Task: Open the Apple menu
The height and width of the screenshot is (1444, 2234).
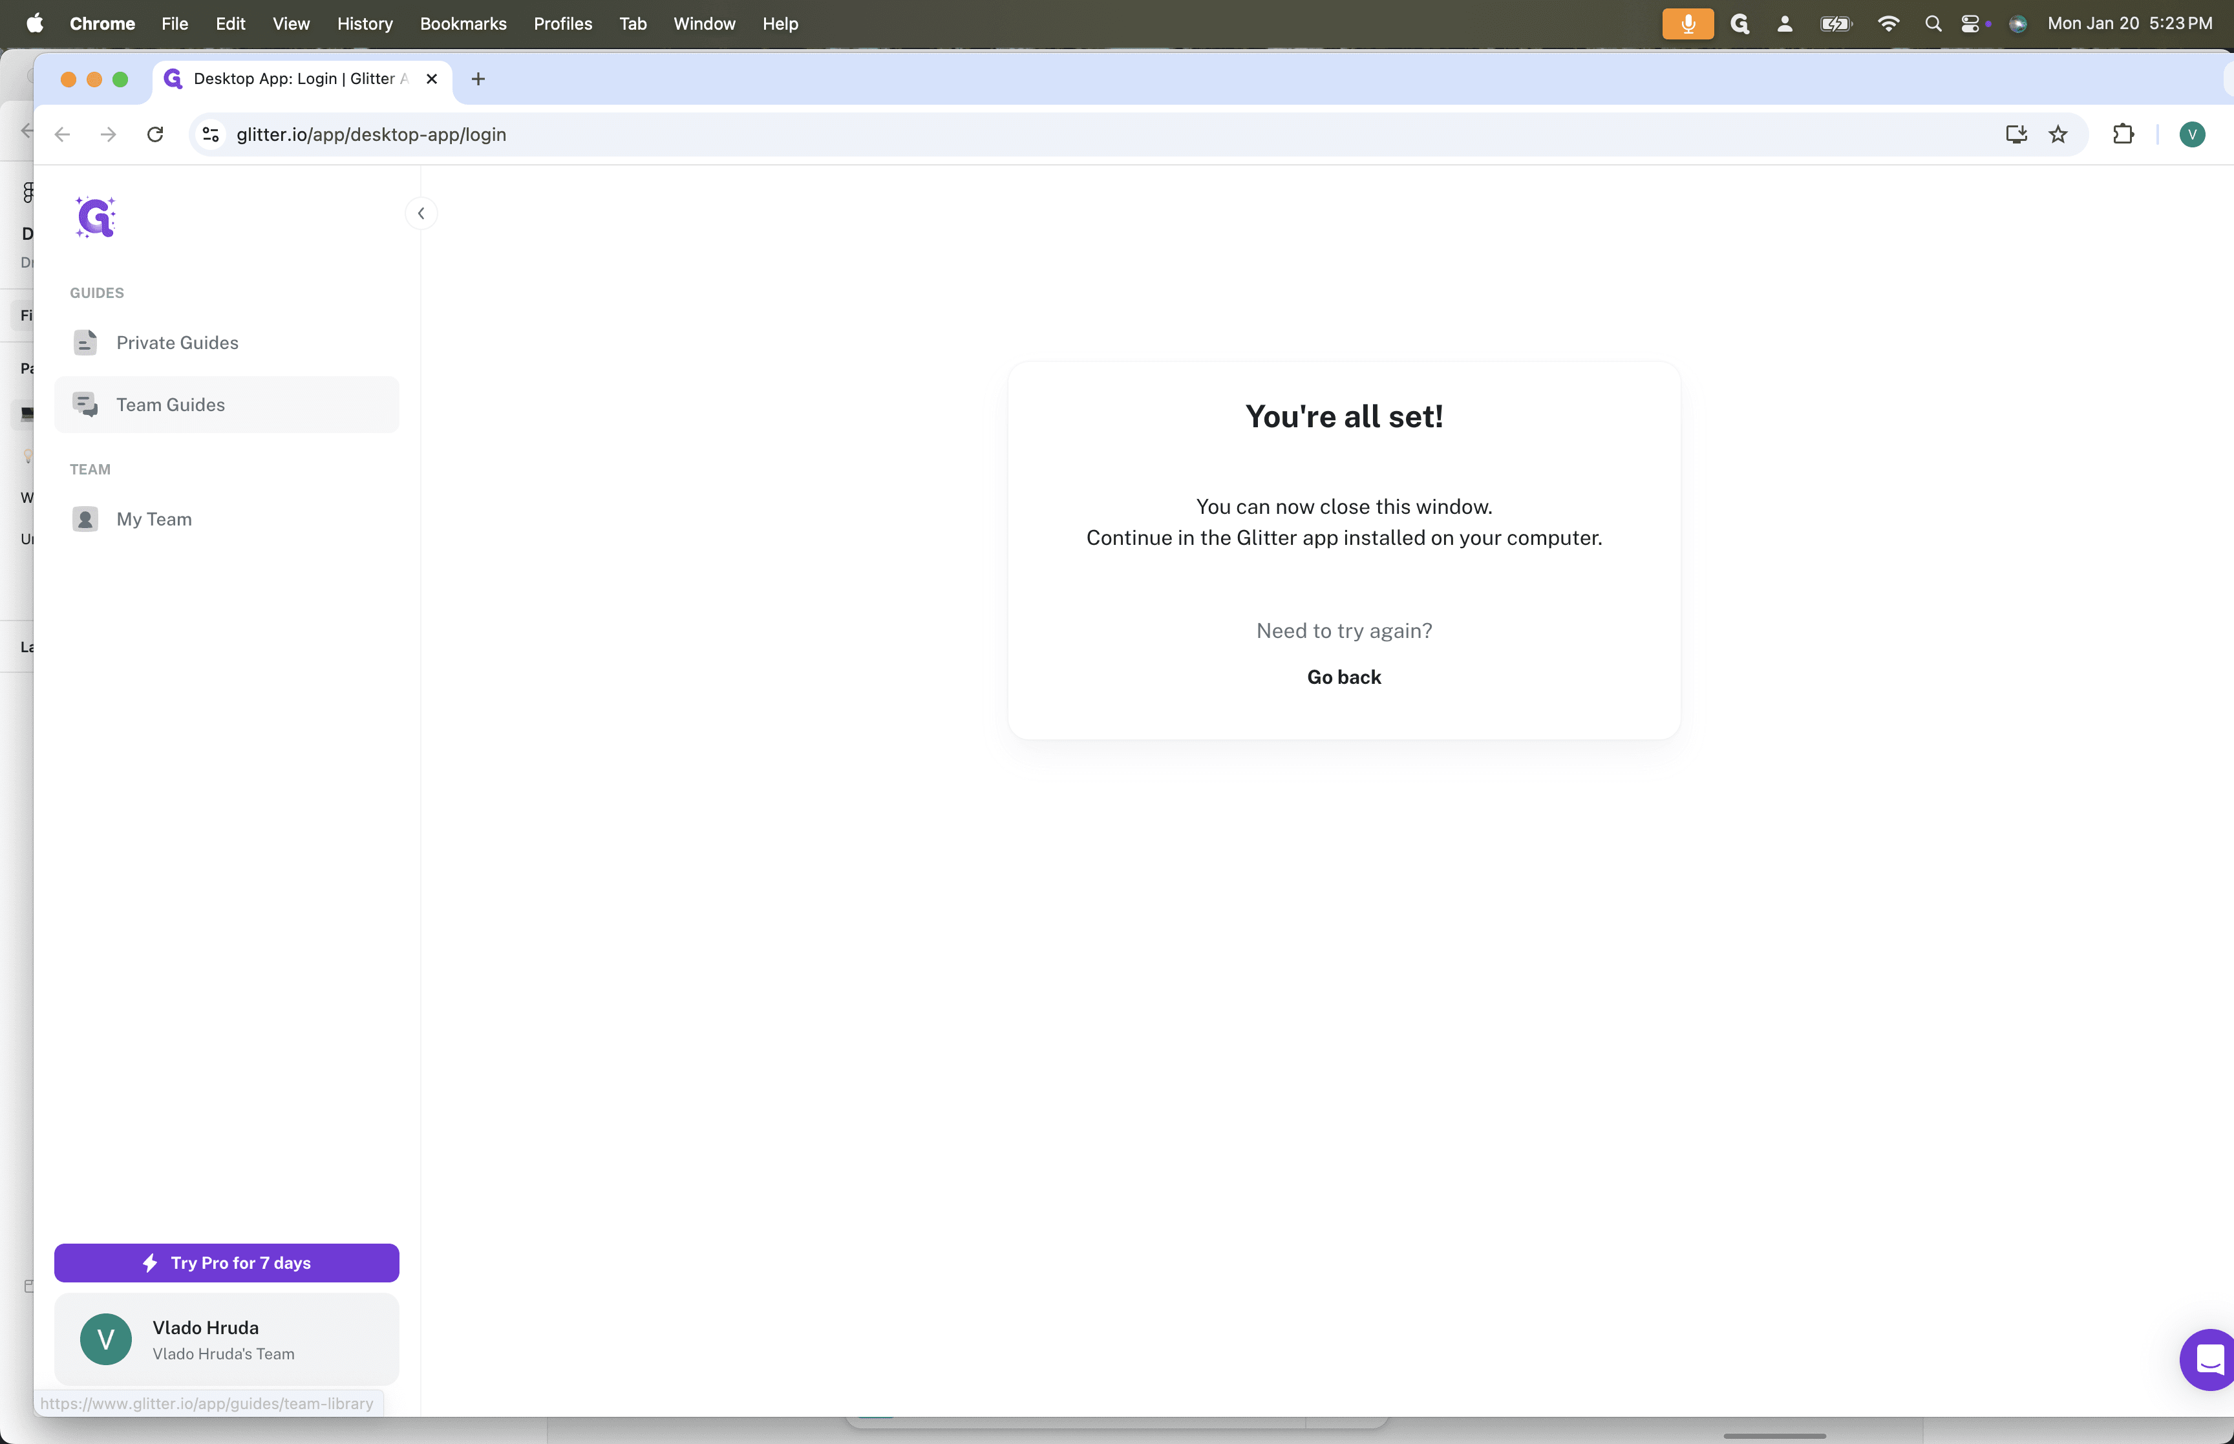Action: 35,23
